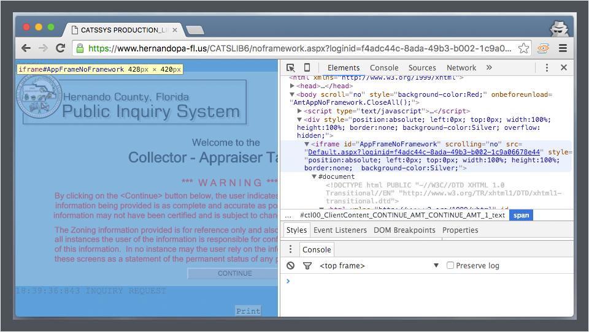589x332 pixels.
Task: Open DevTools three-dot customize menu
Action: 547,68
